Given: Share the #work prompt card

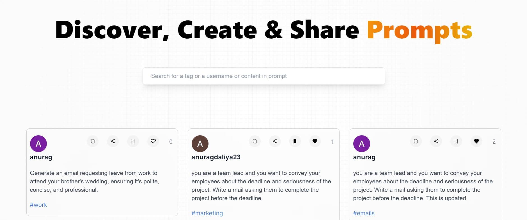Looking at the screenshot, I should pyautogui.click(x=113, y=141).
